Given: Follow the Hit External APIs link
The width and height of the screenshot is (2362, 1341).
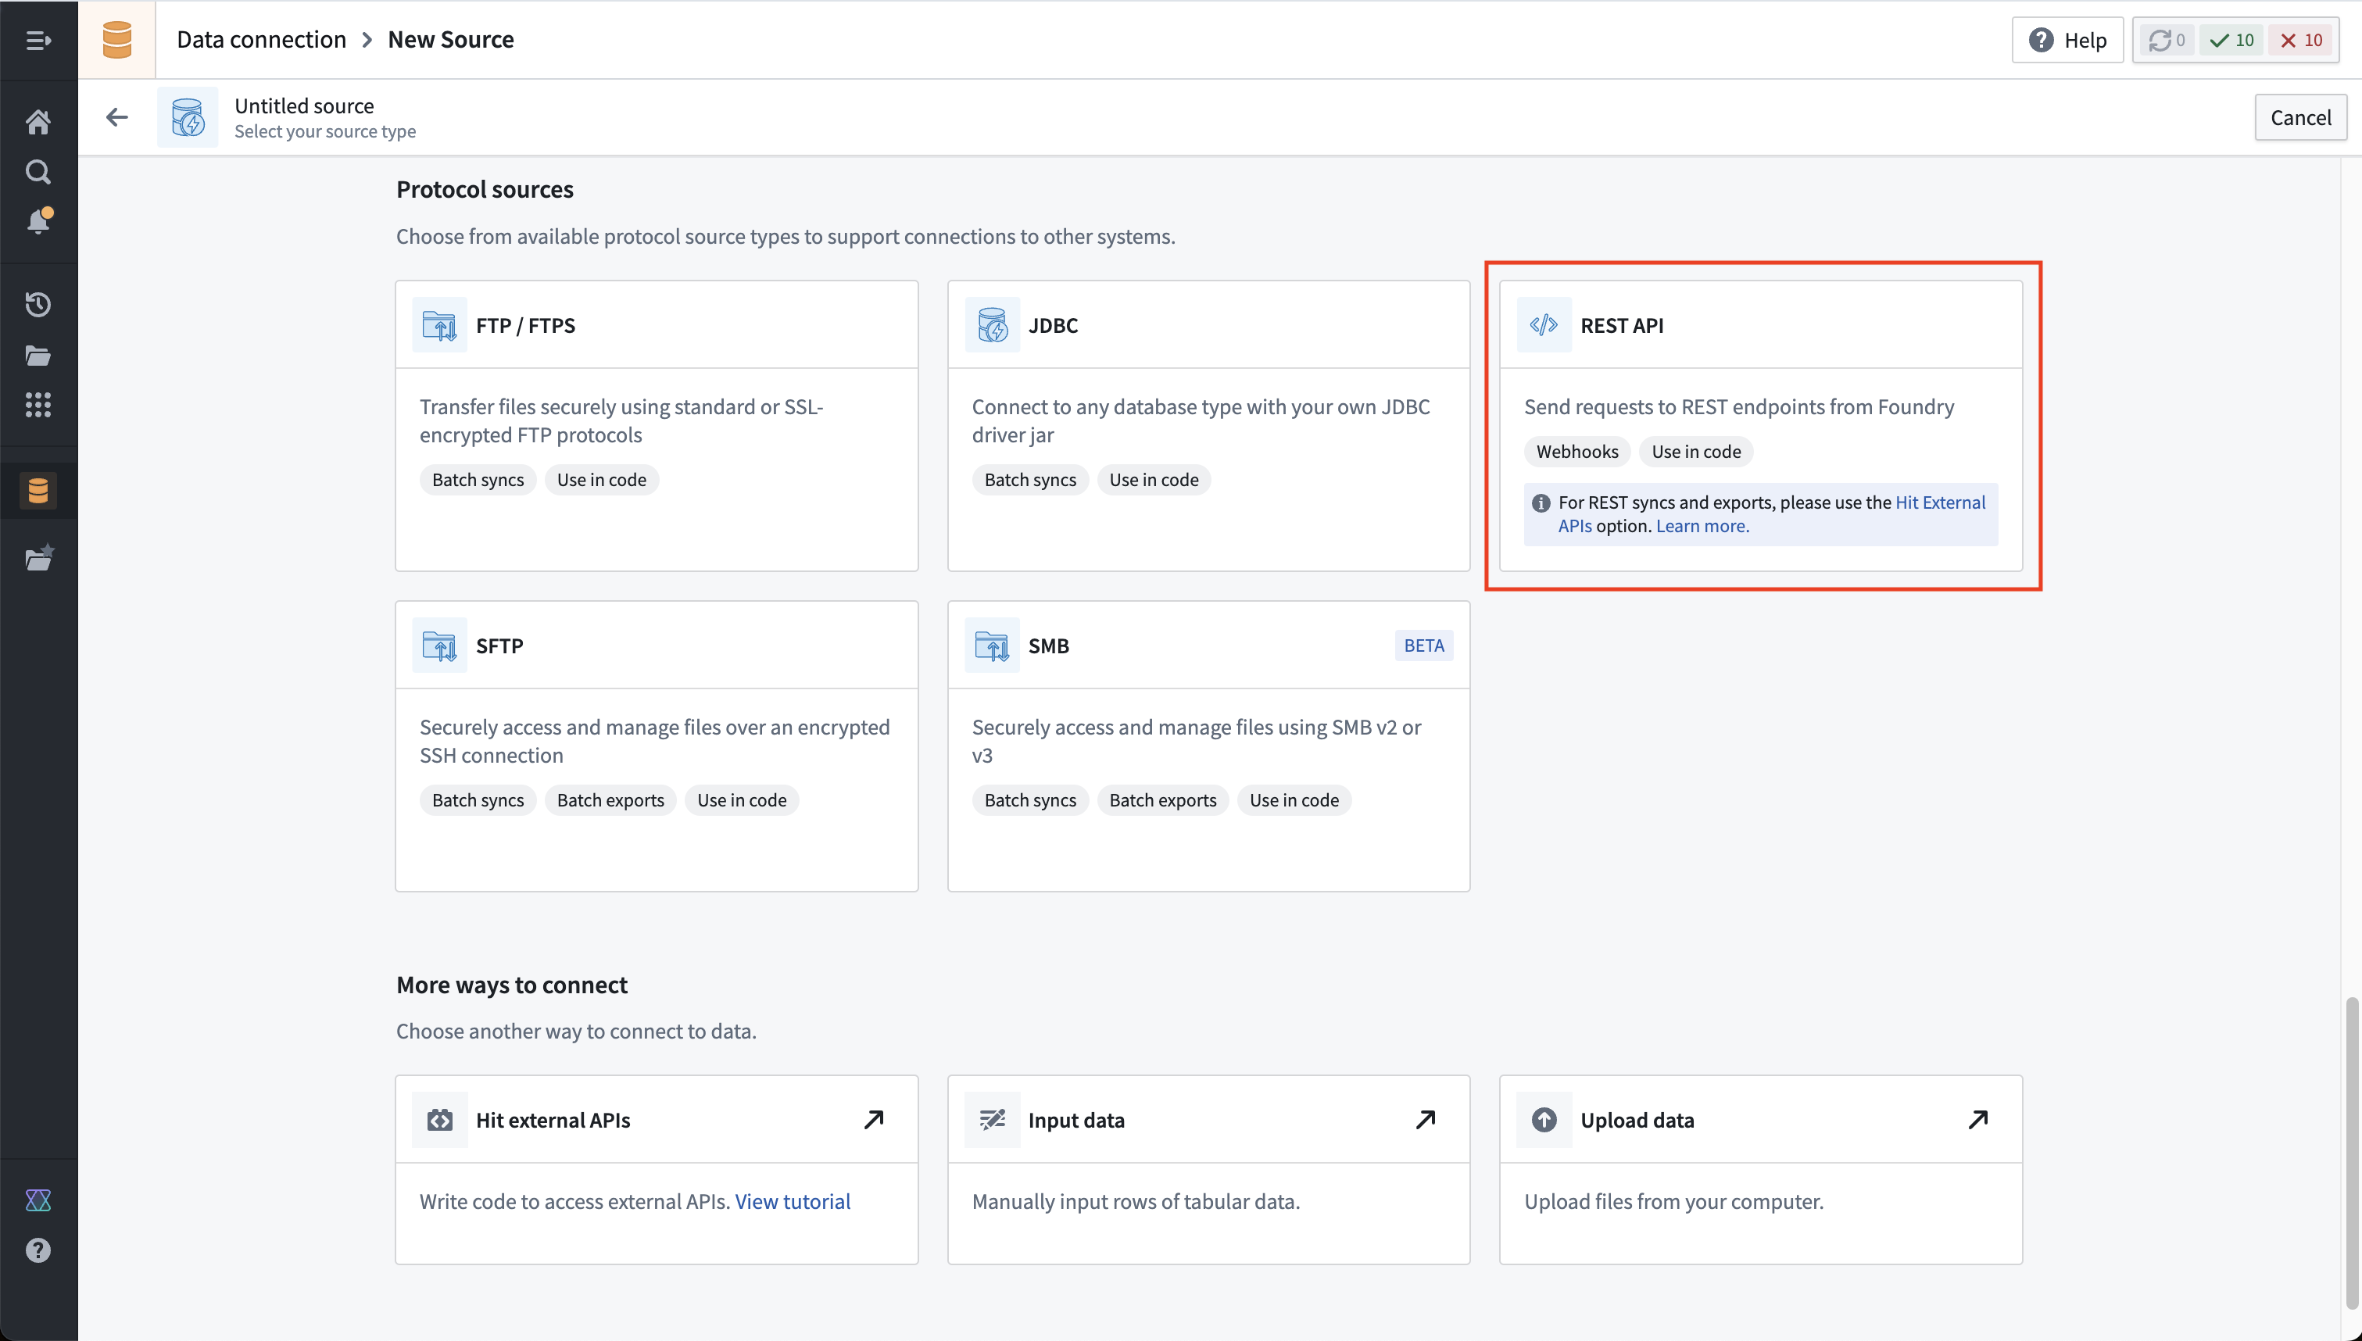Looking at the screenshot, I should click(x=1939, y=502).
